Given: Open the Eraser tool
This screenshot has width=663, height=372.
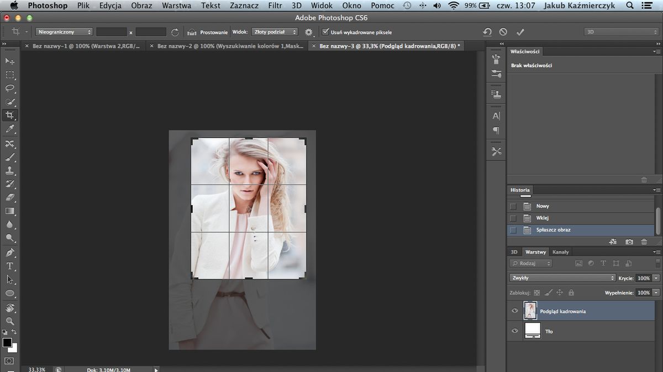Looking at the screenshot, I should click(10, 198).
